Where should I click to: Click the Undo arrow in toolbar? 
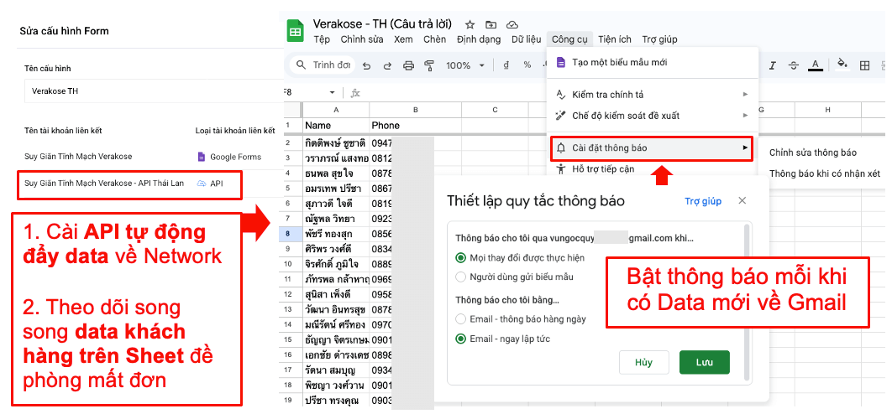coord(367,65)
